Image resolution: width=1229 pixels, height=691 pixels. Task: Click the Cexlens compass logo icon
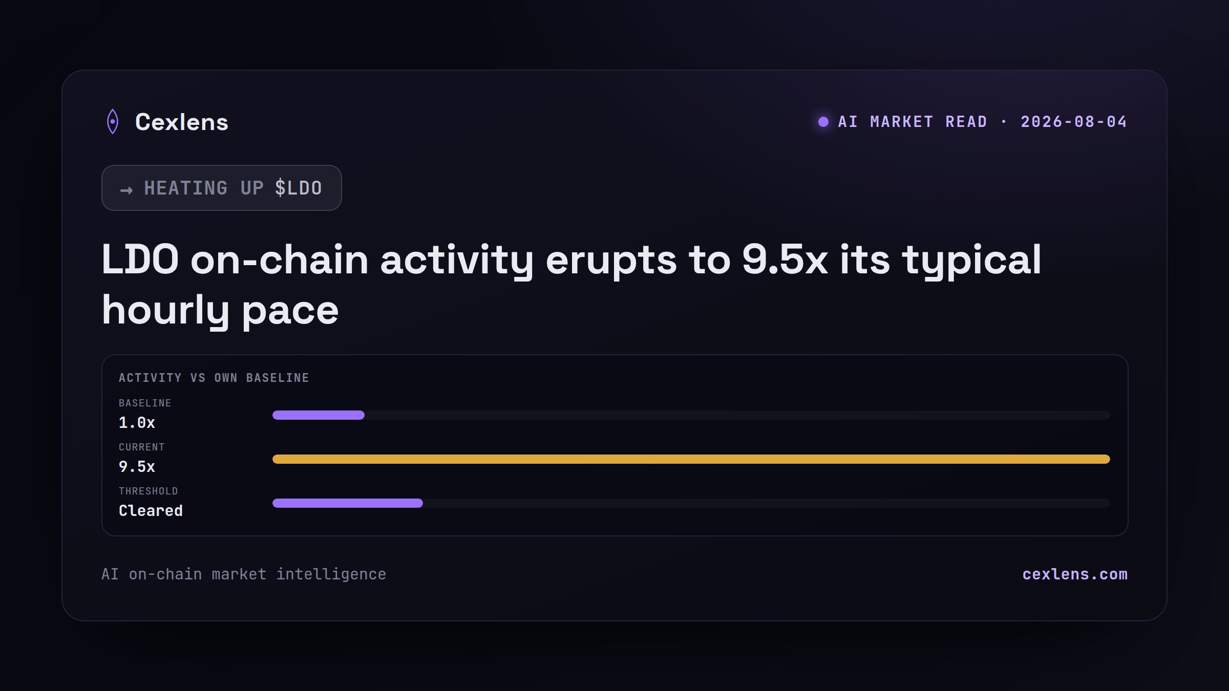point(113,122)
